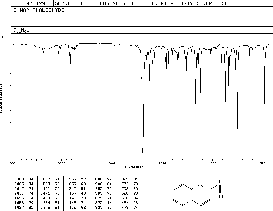Select the 1656 peak table value
Image resolution: width=273 pixels, height=211 pixels.
click(19, 203)
